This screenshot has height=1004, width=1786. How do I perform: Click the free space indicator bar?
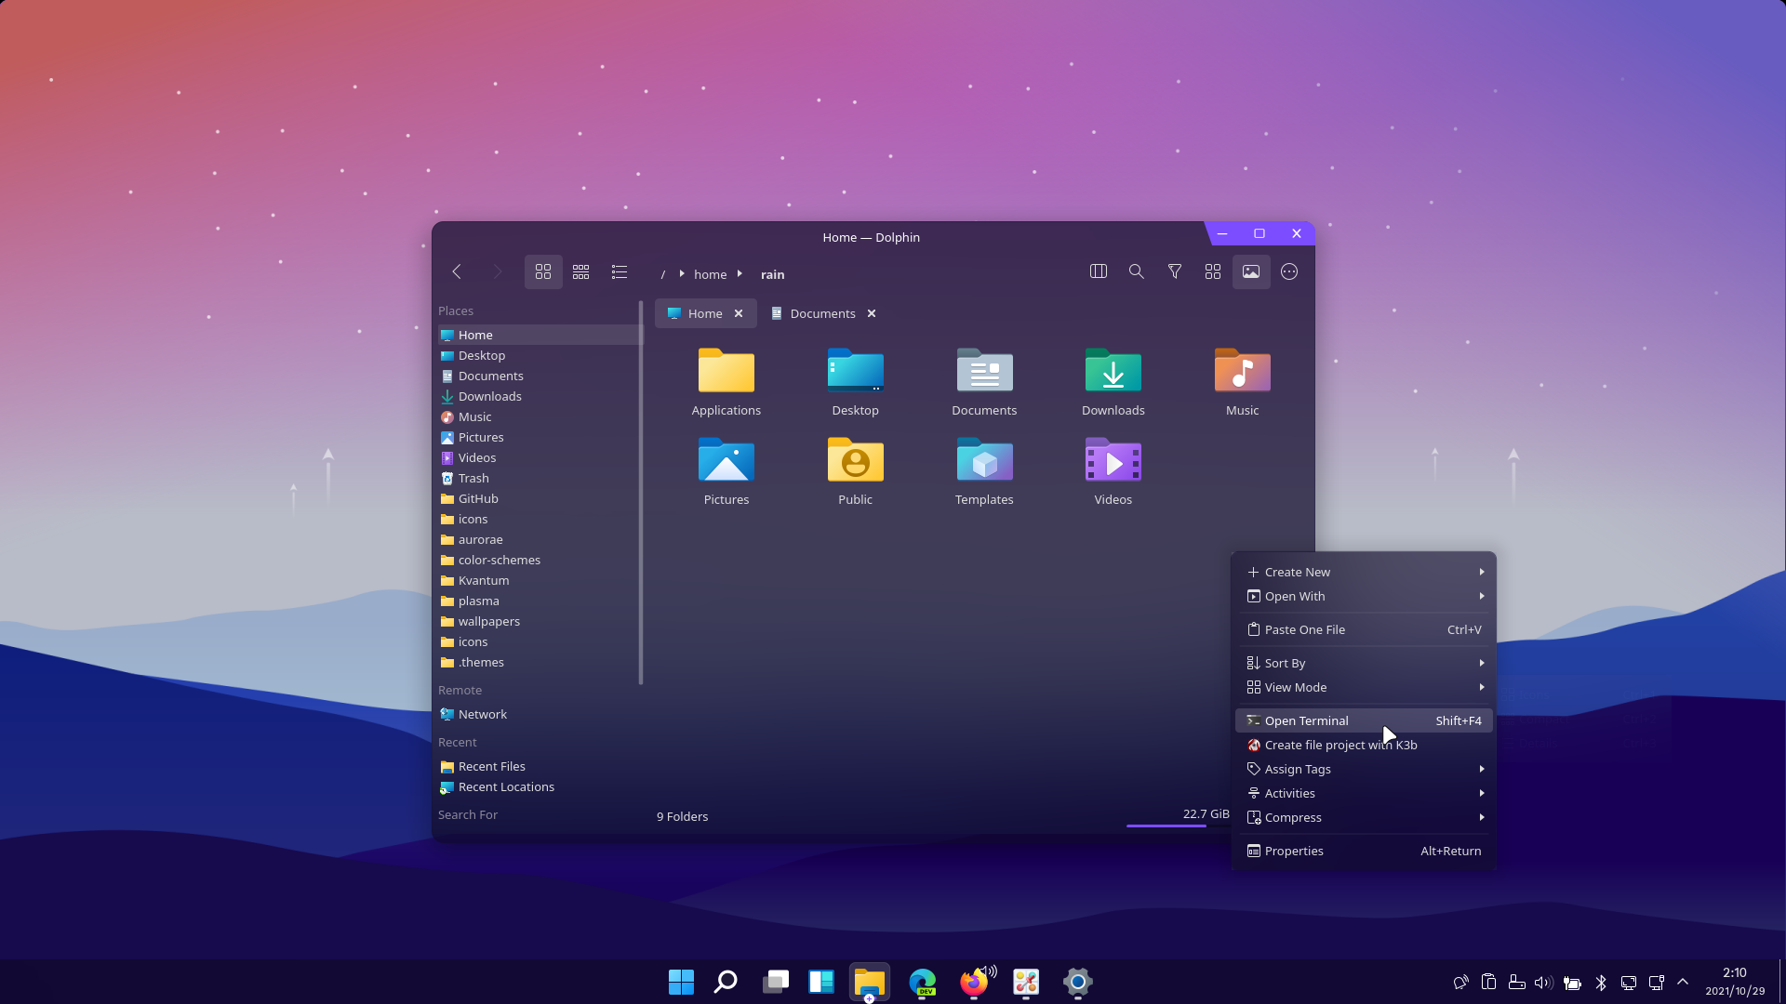coord(1178,825)
